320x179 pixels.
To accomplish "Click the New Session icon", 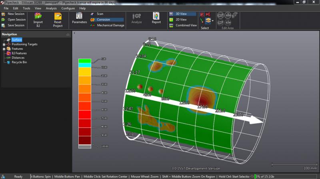I will [3, 14].
